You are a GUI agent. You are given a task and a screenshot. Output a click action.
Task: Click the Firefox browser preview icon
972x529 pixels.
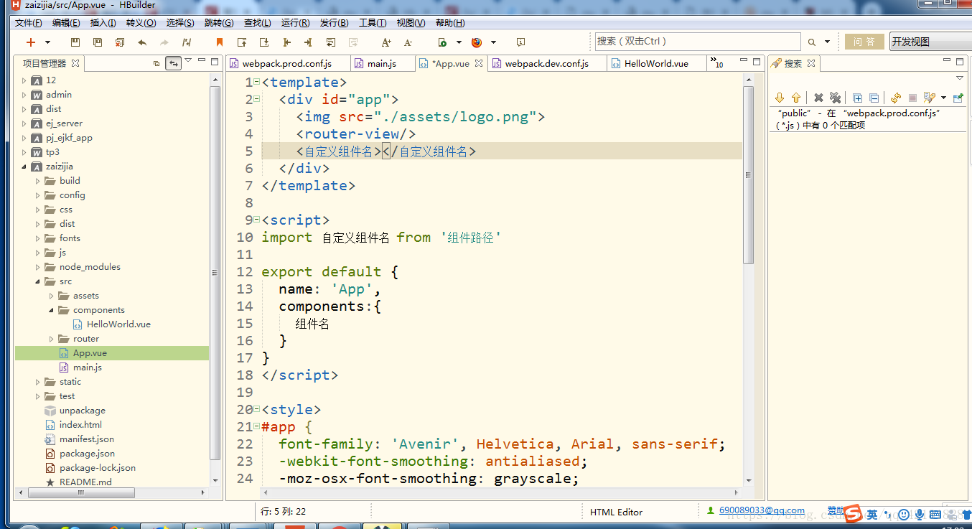coord(476,42)
